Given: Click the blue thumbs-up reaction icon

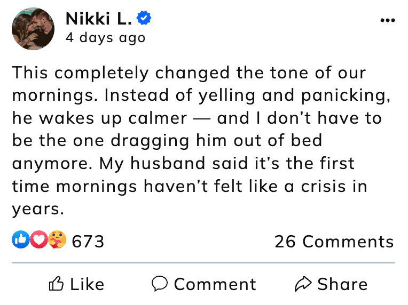Looking at the screenshot, I should (x=20, y=241).
